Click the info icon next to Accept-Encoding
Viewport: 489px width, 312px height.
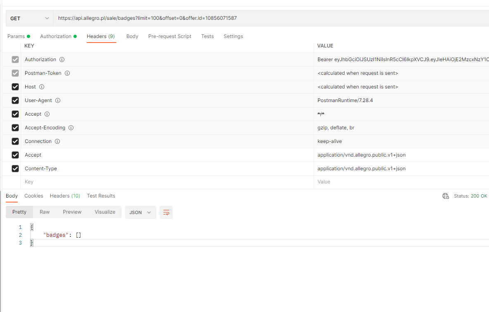coord(71,128)
